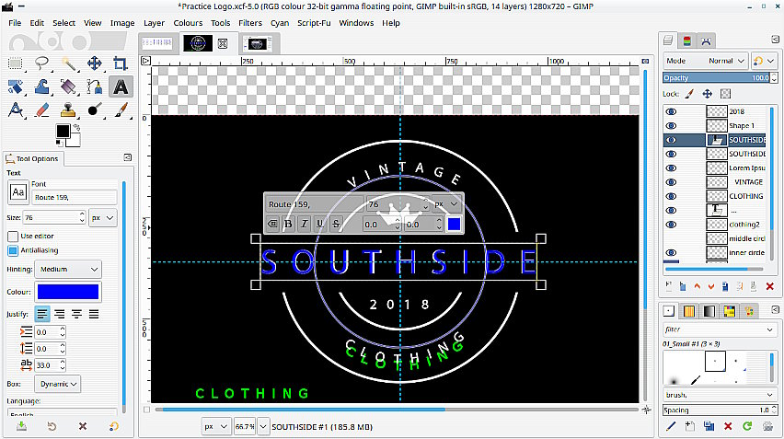
Task: Select the Smudge tool
Action: 95,110
